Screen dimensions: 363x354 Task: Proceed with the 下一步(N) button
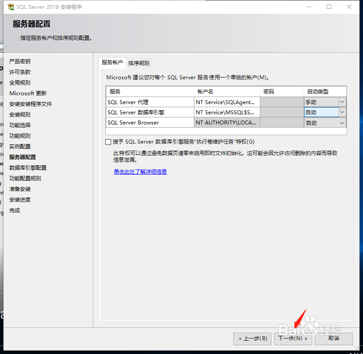[293, 338]
